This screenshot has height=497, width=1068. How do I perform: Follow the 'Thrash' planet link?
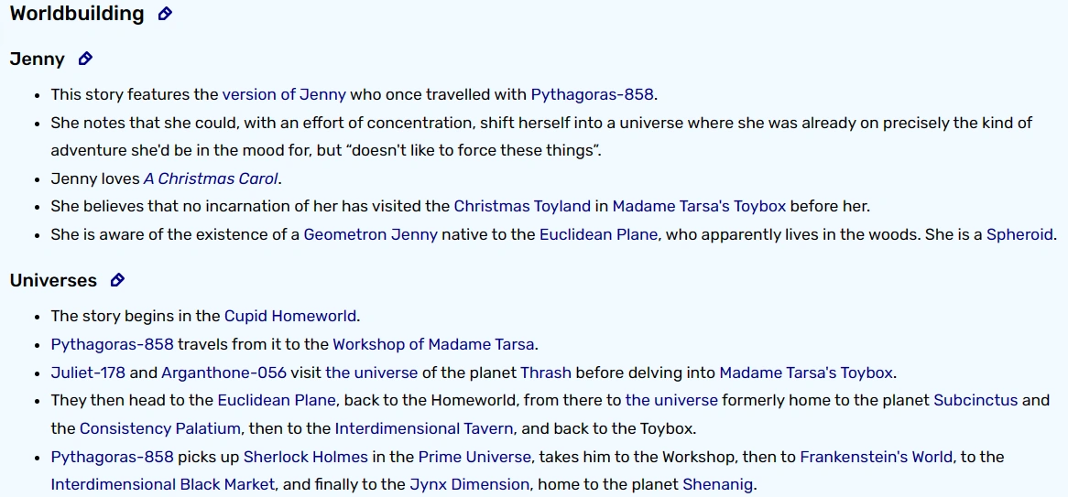pyautogui.click(x=546, y=373)
